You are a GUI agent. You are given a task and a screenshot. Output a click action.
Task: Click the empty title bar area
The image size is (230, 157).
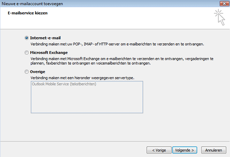click(x=134, y=4)
